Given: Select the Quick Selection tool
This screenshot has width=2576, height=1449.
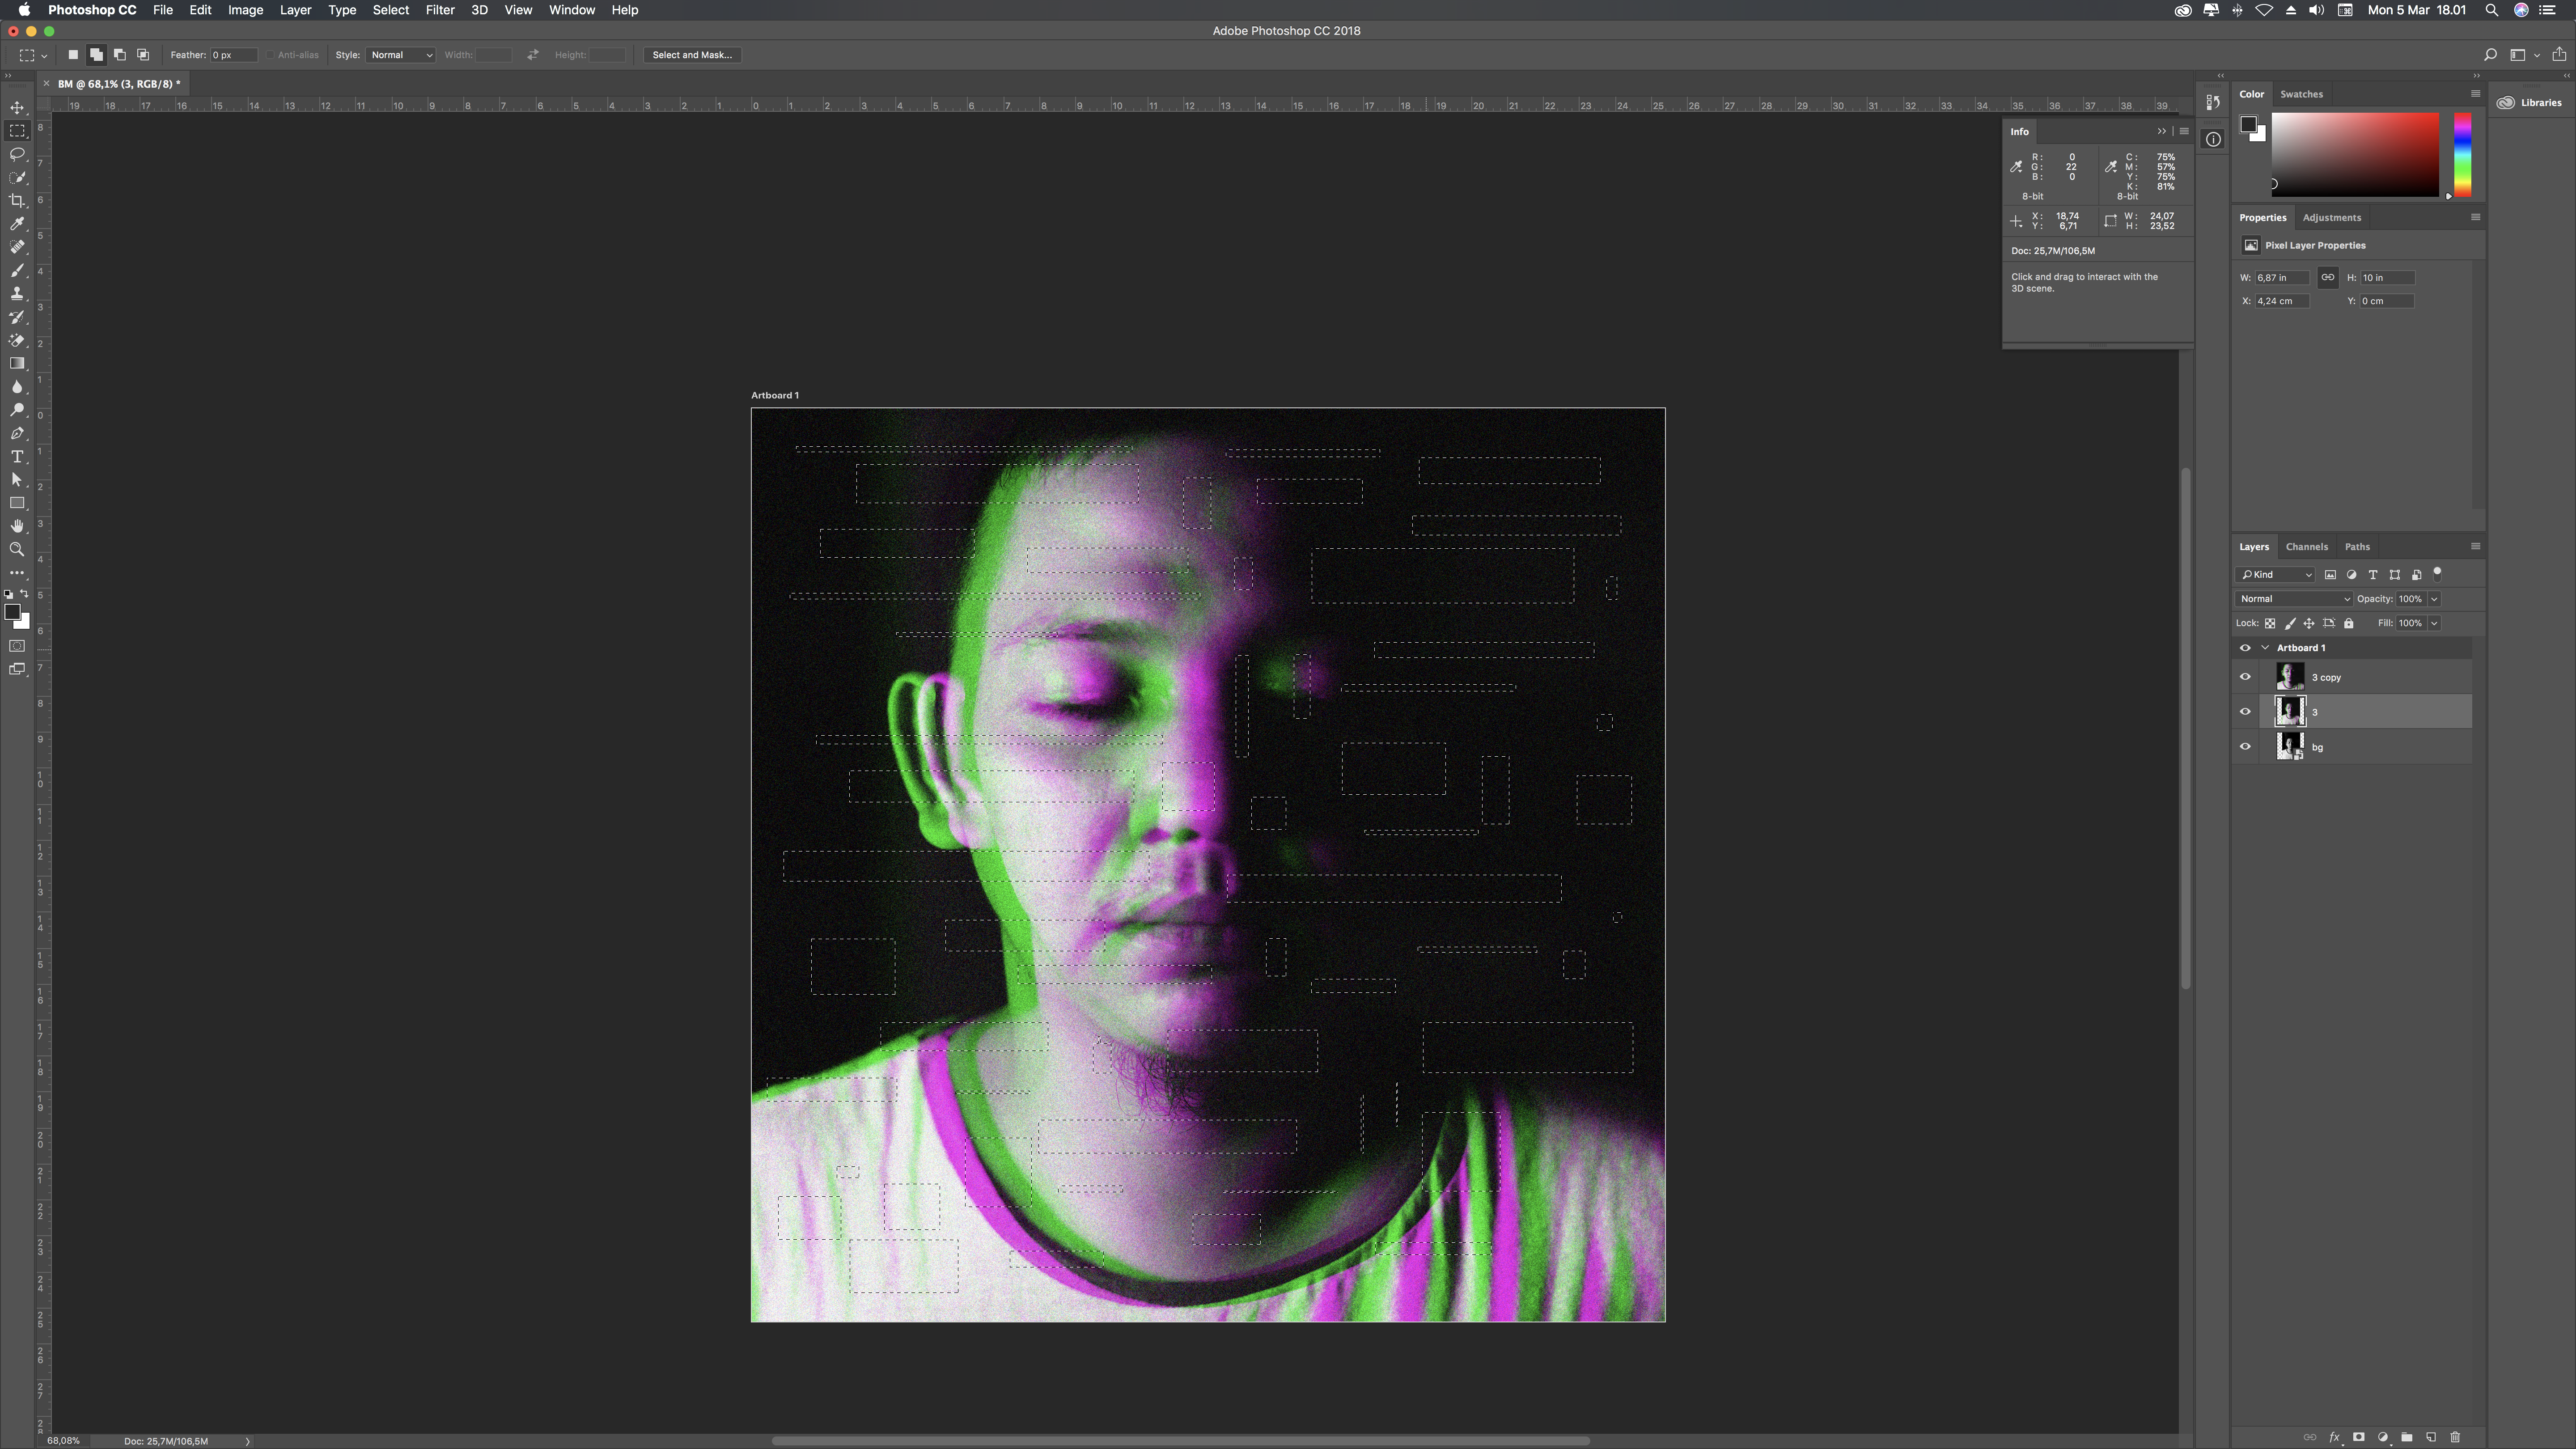Looking at the screenshot, I should point(17,177).
